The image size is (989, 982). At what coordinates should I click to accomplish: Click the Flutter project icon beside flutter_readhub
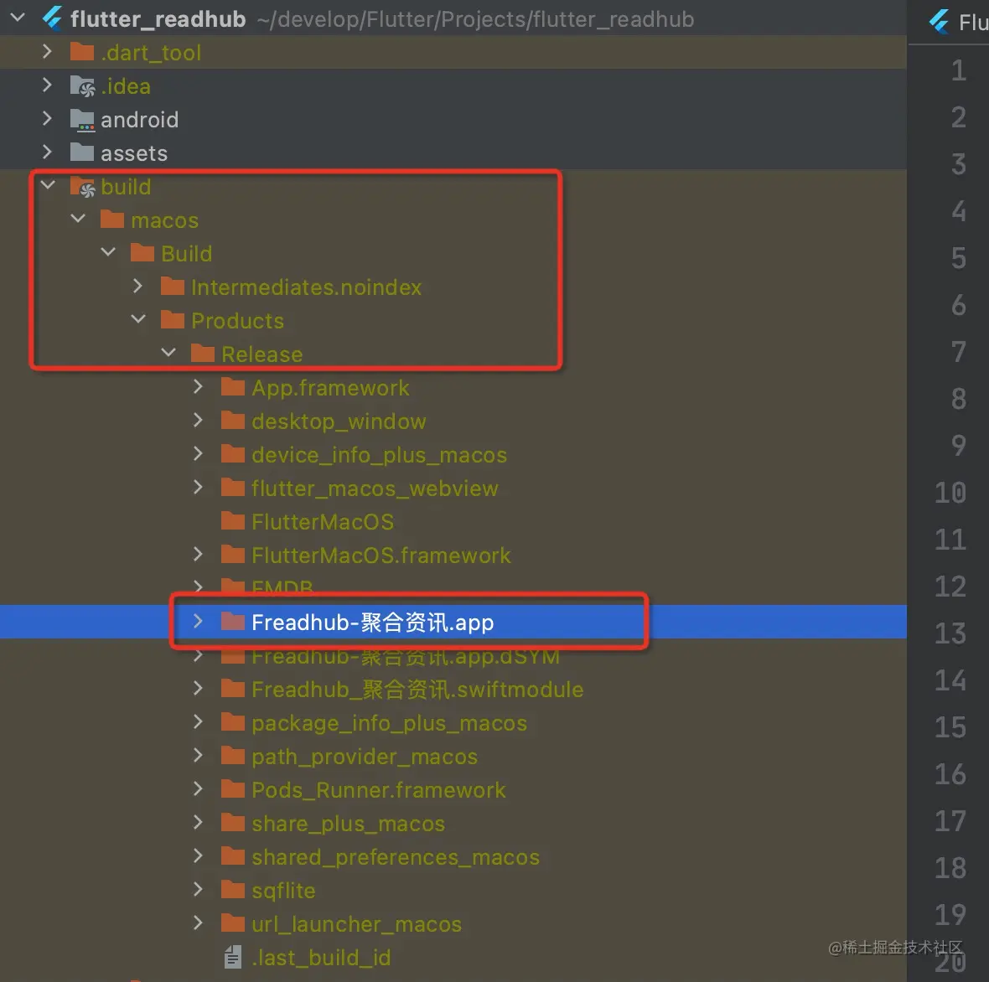(x=52, y=18)
